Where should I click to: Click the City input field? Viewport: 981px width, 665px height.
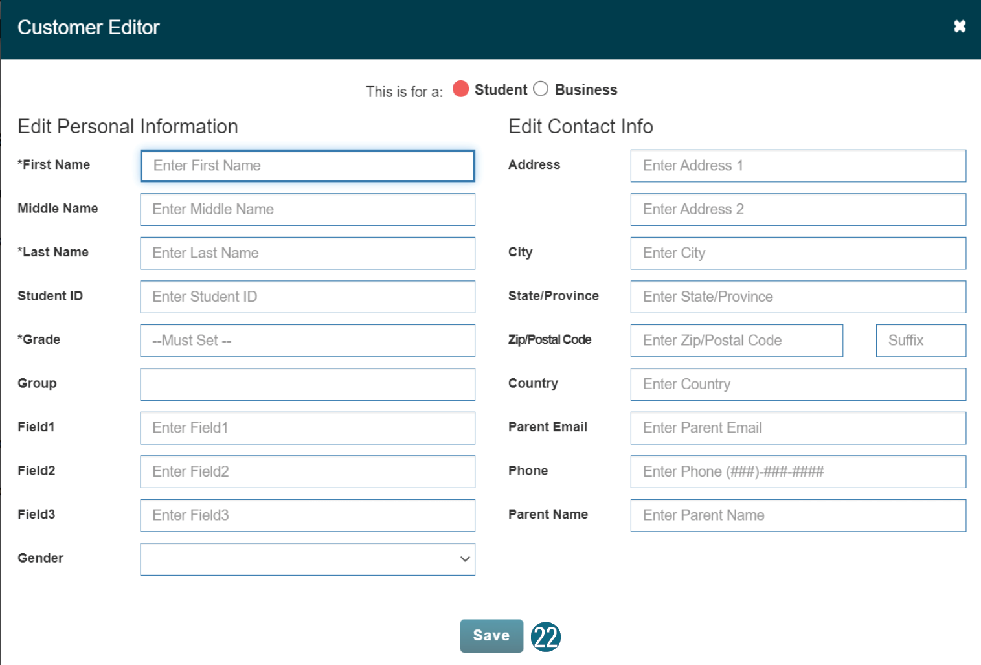coord(798,253)
